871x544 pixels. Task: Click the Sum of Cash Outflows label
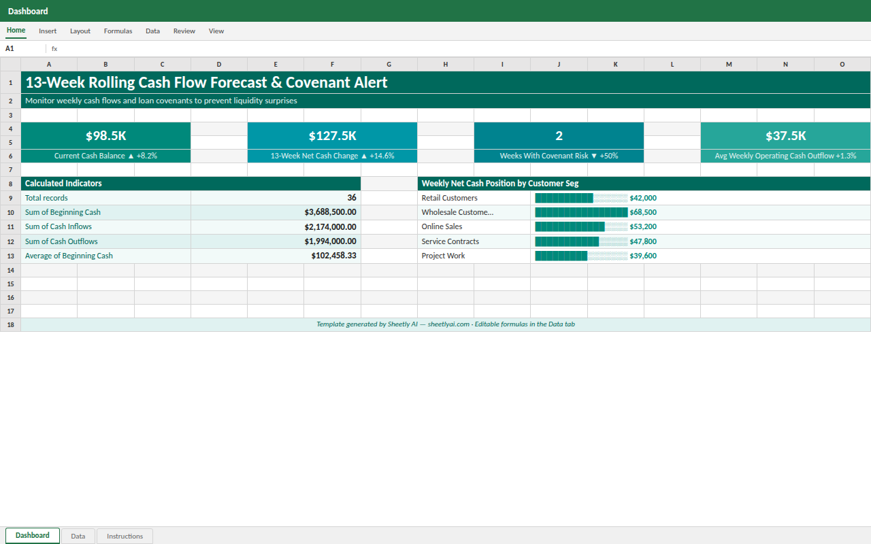[x=106, y=241]
